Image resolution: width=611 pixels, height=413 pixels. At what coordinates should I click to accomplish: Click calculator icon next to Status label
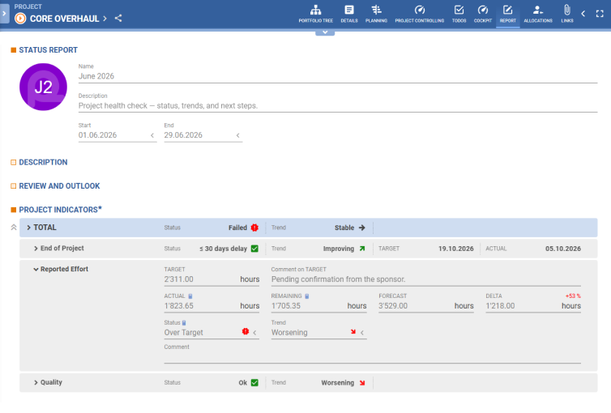pos(184,322)
